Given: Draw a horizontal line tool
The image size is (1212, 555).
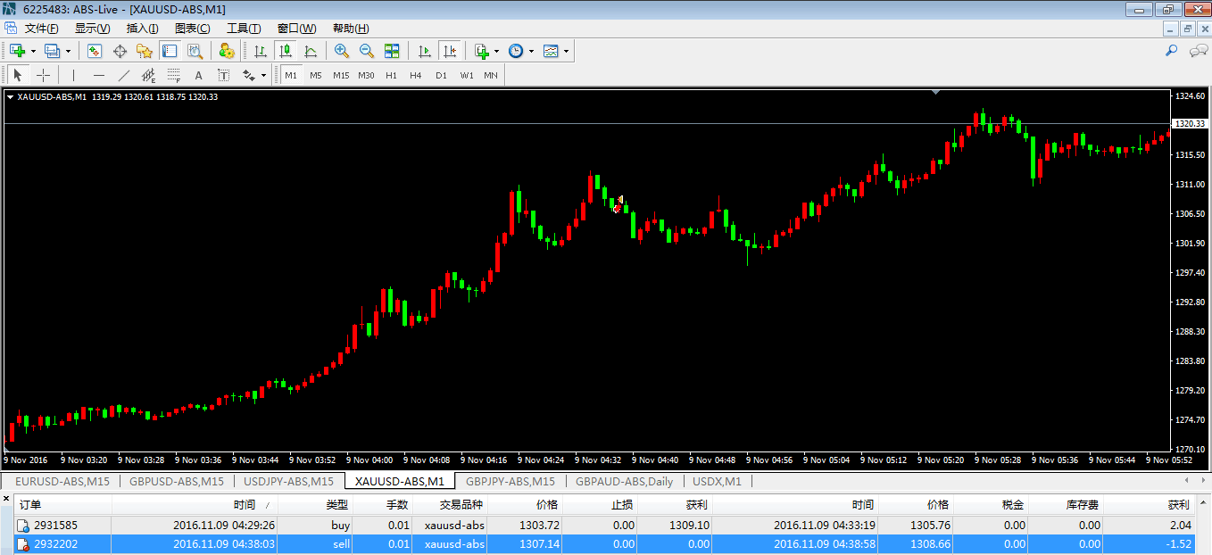Looking at the screenshot, I should [99, 75].
